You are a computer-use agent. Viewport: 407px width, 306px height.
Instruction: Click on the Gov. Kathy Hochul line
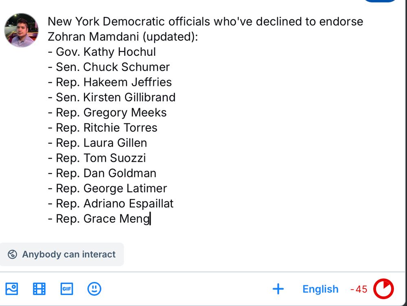(x=102, y=52)
